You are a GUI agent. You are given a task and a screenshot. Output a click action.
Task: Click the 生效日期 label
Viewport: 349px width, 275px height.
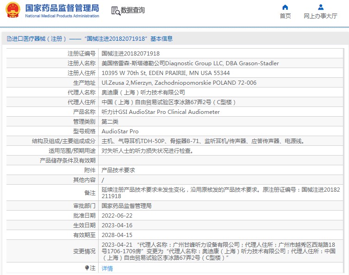[x=84, y=225]
